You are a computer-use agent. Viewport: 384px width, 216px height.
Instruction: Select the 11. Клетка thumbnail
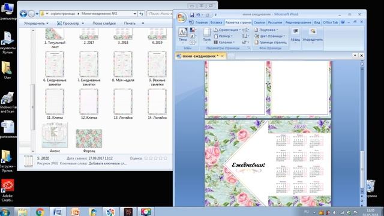55,104
